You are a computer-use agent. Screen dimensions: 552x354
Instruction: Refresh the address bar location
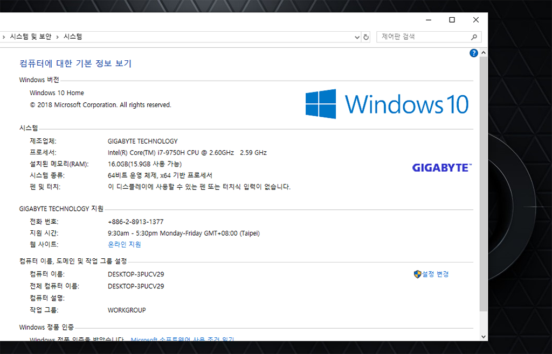366,37
